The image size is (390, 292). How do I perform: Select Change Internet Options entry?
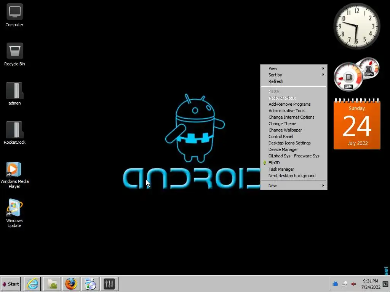pos(294,117)
